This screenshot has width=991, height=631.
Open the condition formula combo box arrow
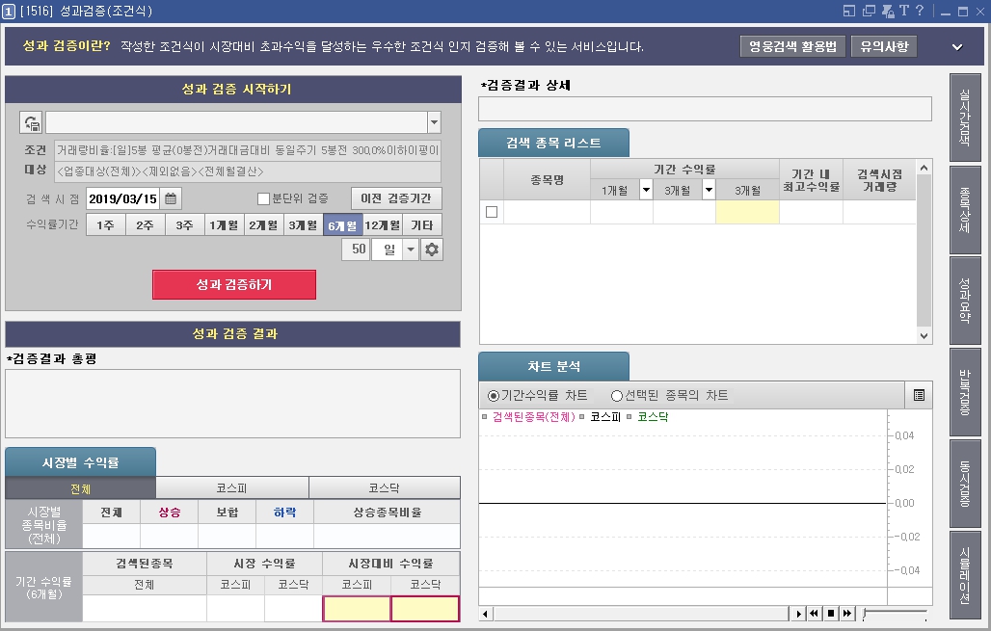[434, 122]
